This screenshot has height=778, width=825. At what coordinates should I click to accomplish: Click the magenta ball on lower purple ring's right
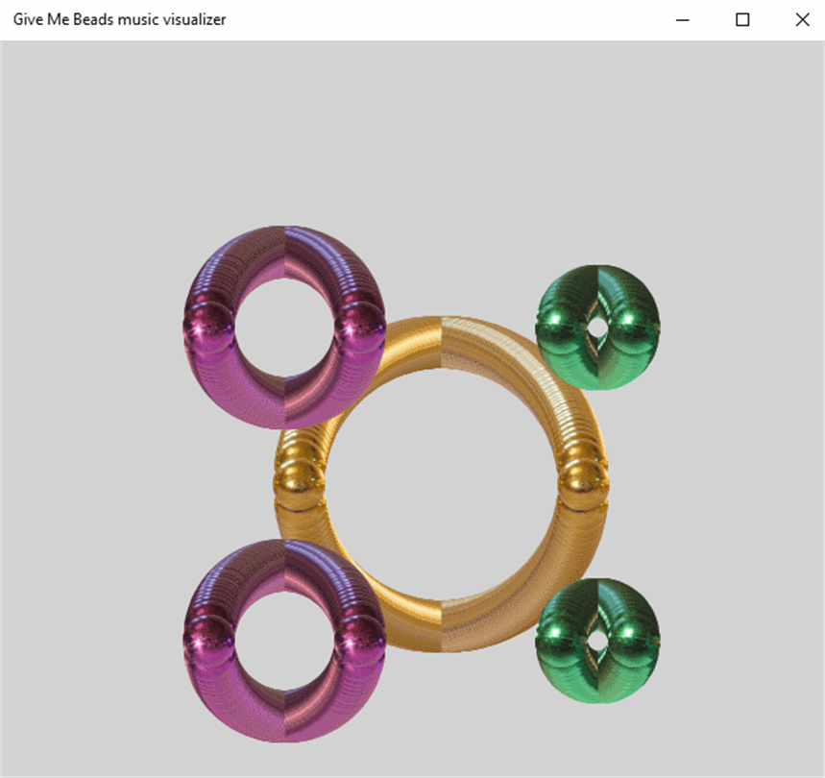(360, 641)
